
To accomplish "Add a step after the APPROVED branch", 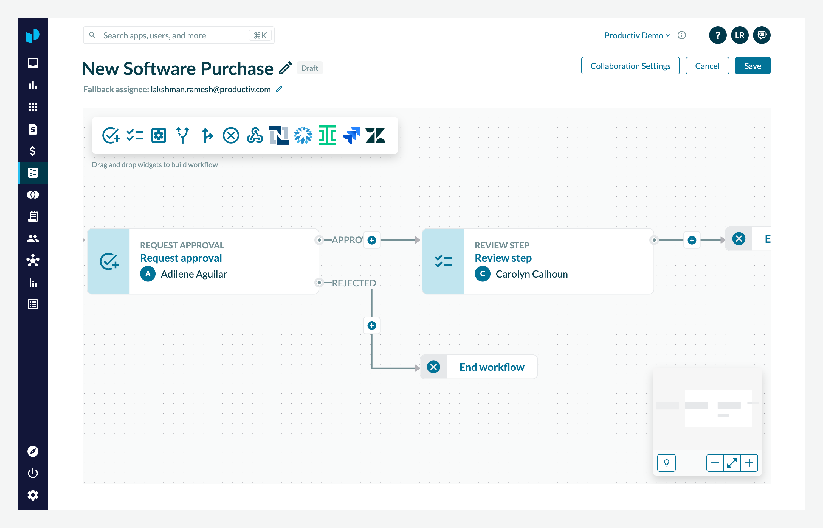I will (x=372, y=240).
